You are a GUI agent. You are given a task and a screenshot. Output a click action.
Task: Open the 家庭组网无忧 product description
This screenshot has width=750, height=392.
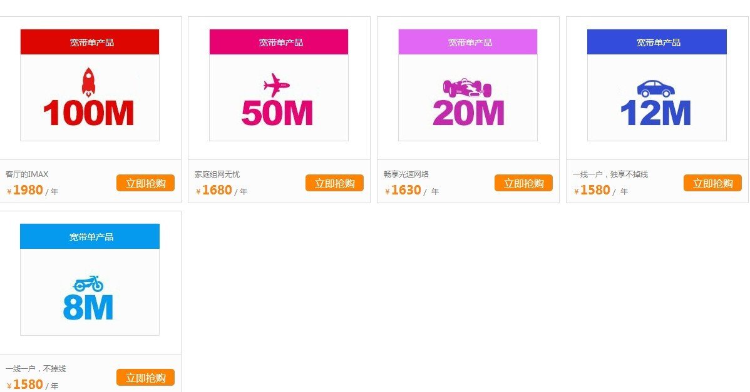pyautogui.click(x=217, y=174)
